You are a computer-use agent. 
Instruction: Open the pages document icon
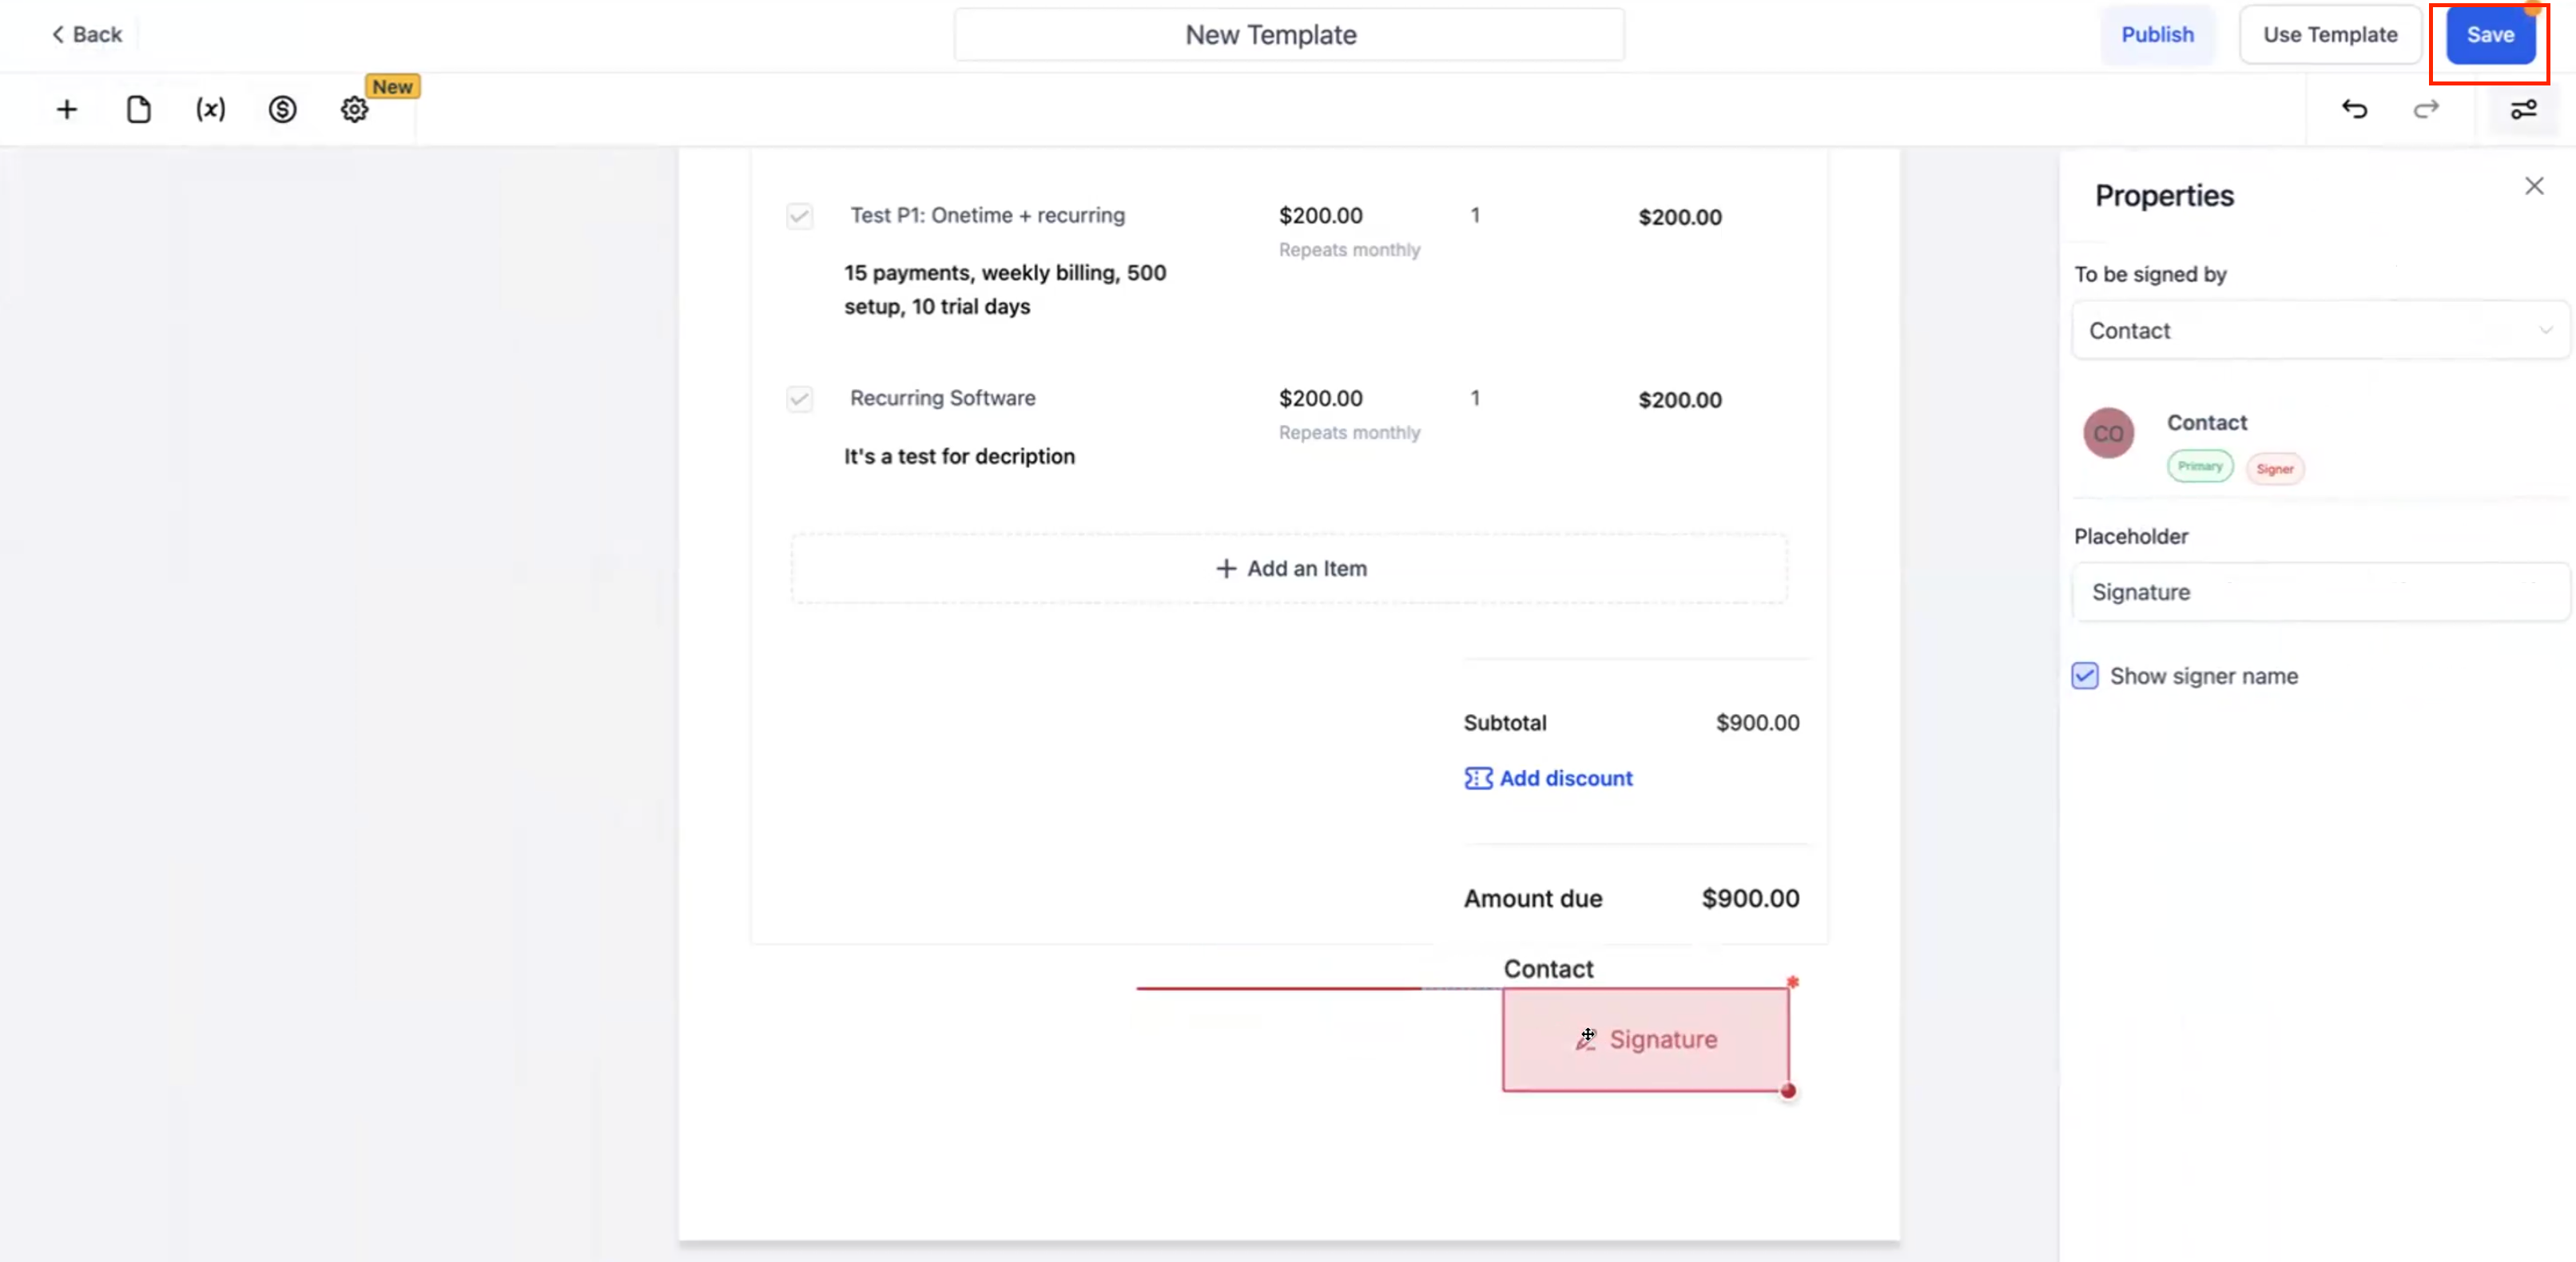(x=138, y=109)
